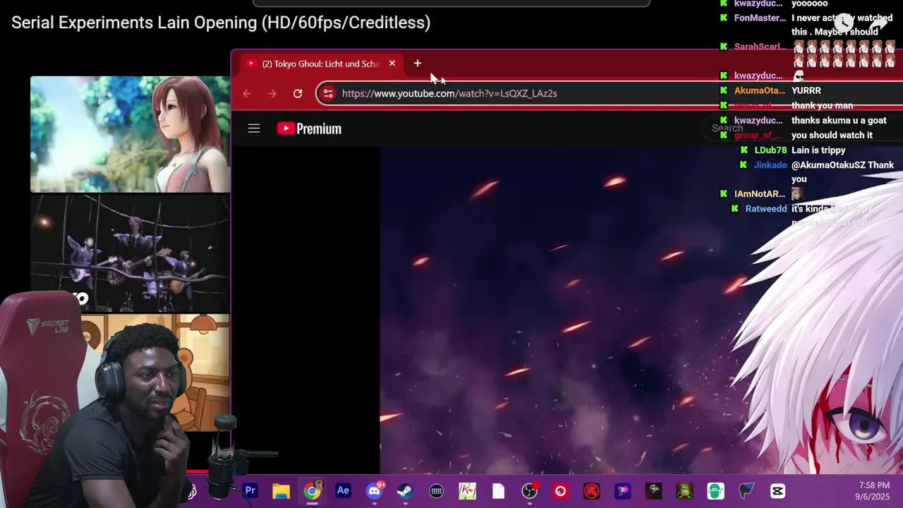Open Adobe Premiere Pro from the taskbar

(x=250, y=491)
